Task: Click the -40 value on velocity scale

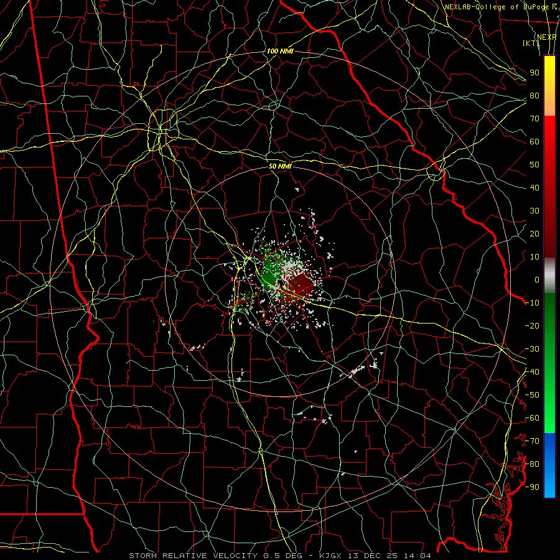Action: 532,372
